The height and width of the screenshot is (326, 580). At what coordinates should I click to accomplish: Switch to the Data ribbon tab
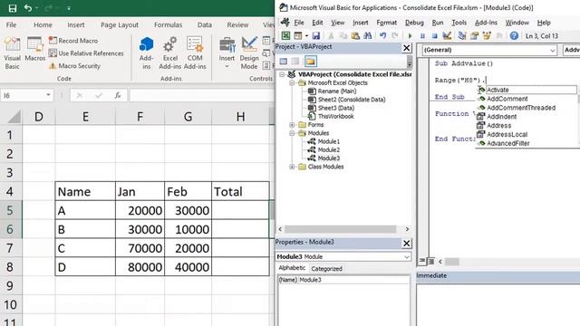point(205,24)
